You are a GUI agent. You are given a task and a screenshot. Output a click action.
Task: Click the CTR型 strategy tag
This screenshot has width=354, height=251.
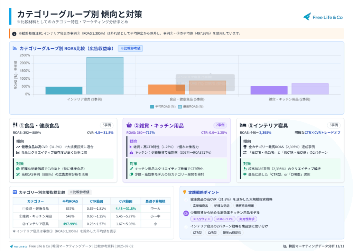click(x=198, y=233)
